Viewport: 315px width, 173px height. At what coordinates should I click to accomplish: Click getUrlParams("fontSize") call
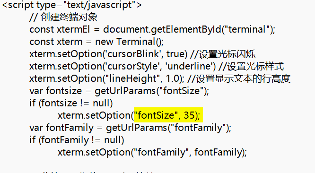tap(150, 91)
